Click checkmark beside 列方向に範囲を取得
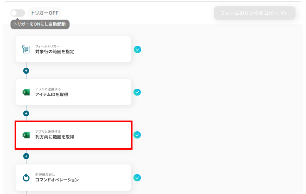 pyautogui.click(x=137, y=135)
